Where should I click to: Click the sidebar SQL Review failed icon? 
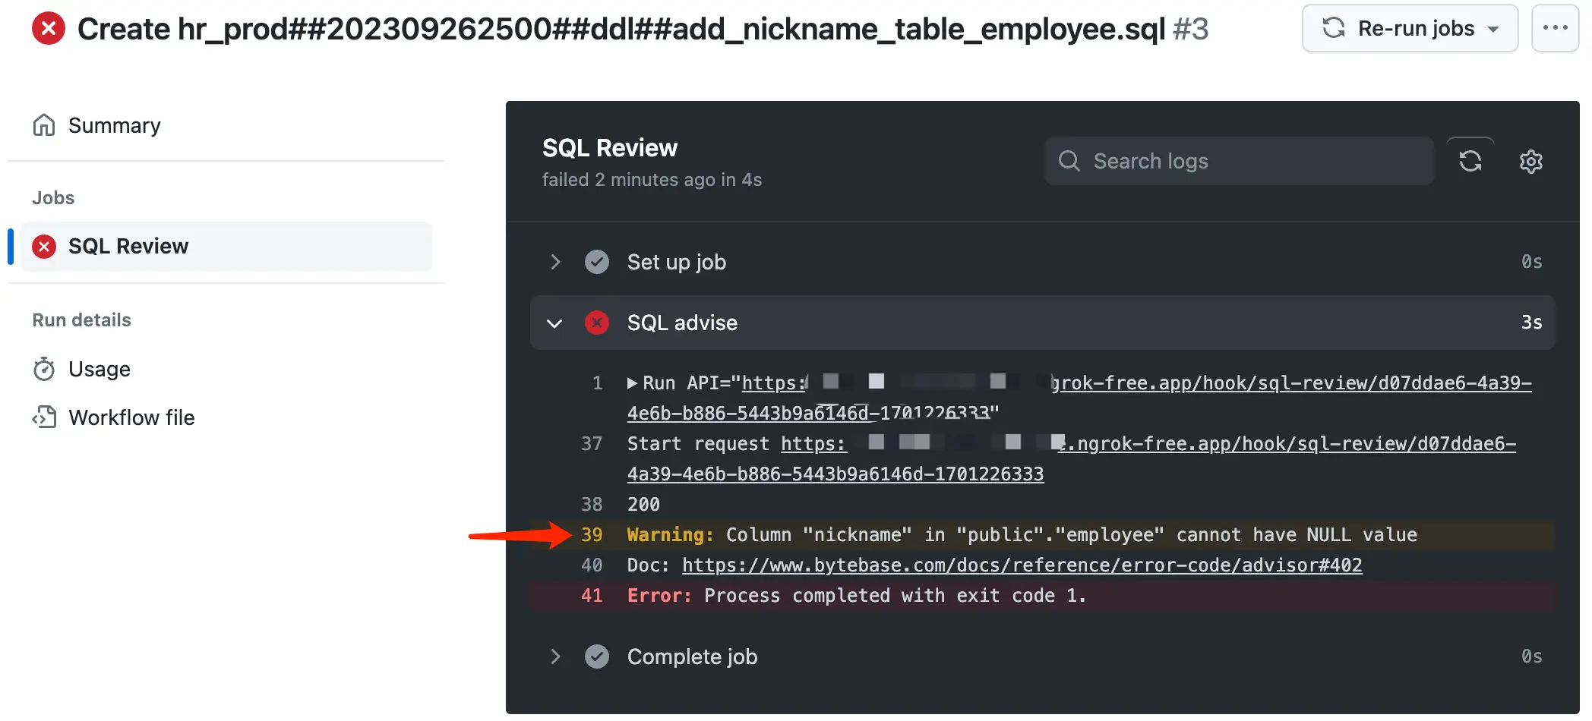(44, 247)
